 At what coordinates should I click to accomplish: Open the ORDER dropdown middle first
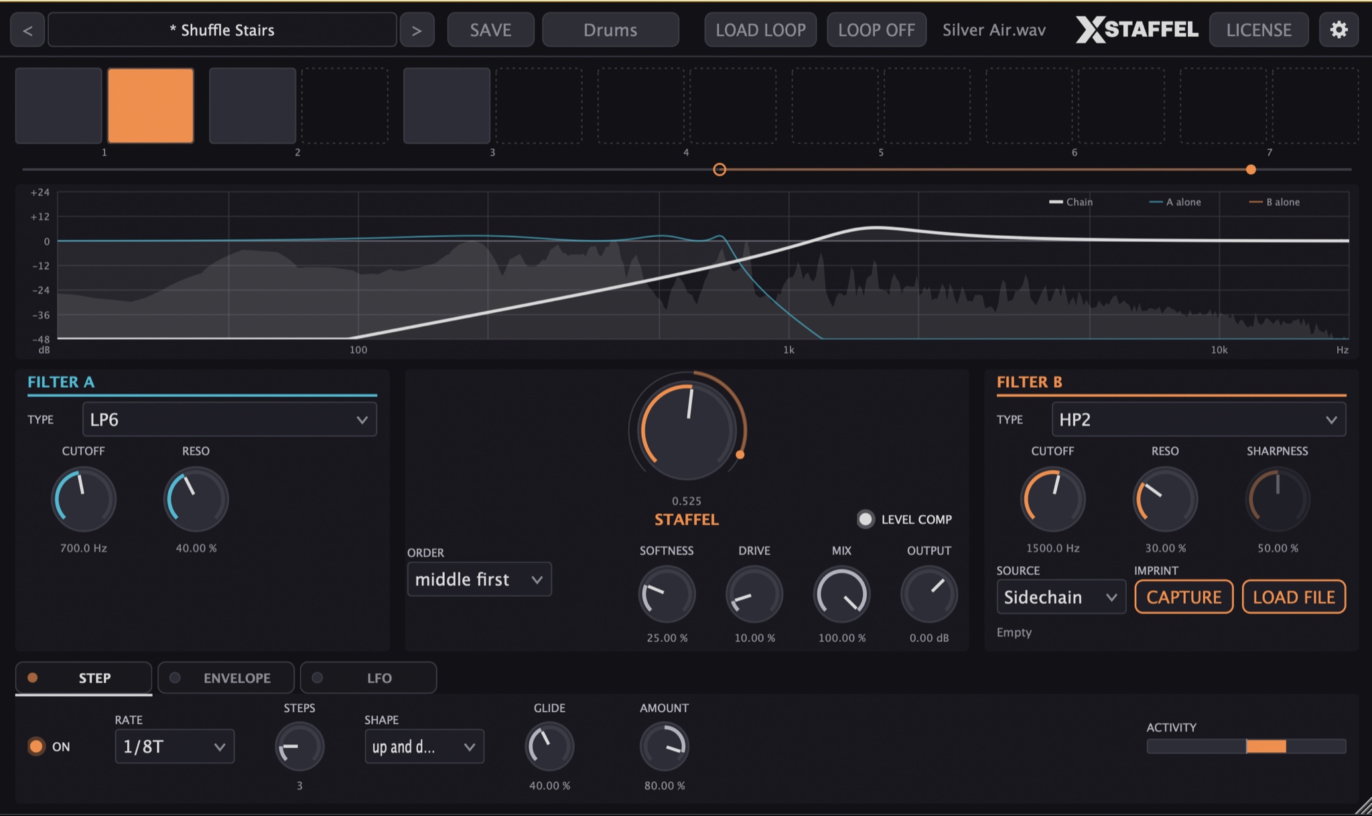[x=479, y=580]
